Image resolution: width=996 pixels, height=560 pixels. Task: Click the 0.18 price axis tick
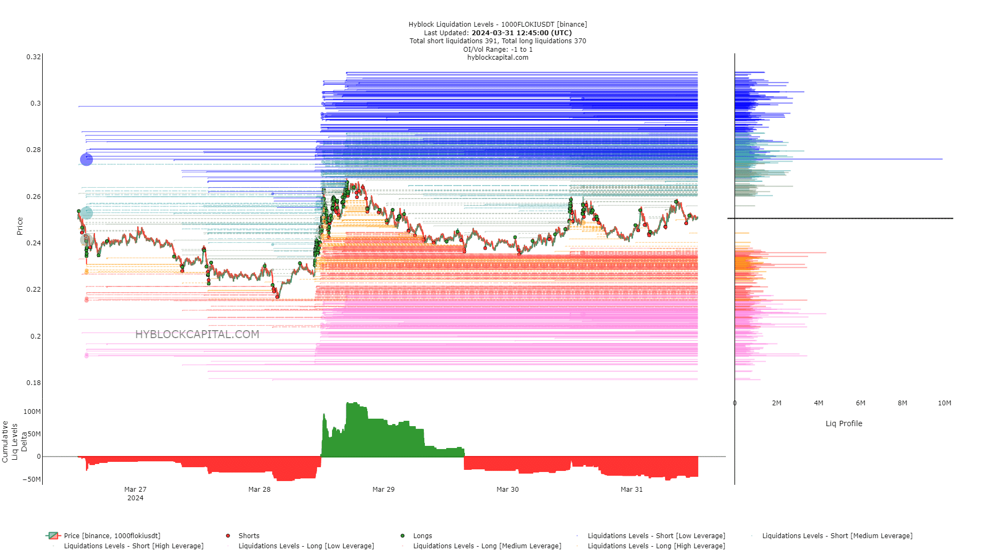34,383
